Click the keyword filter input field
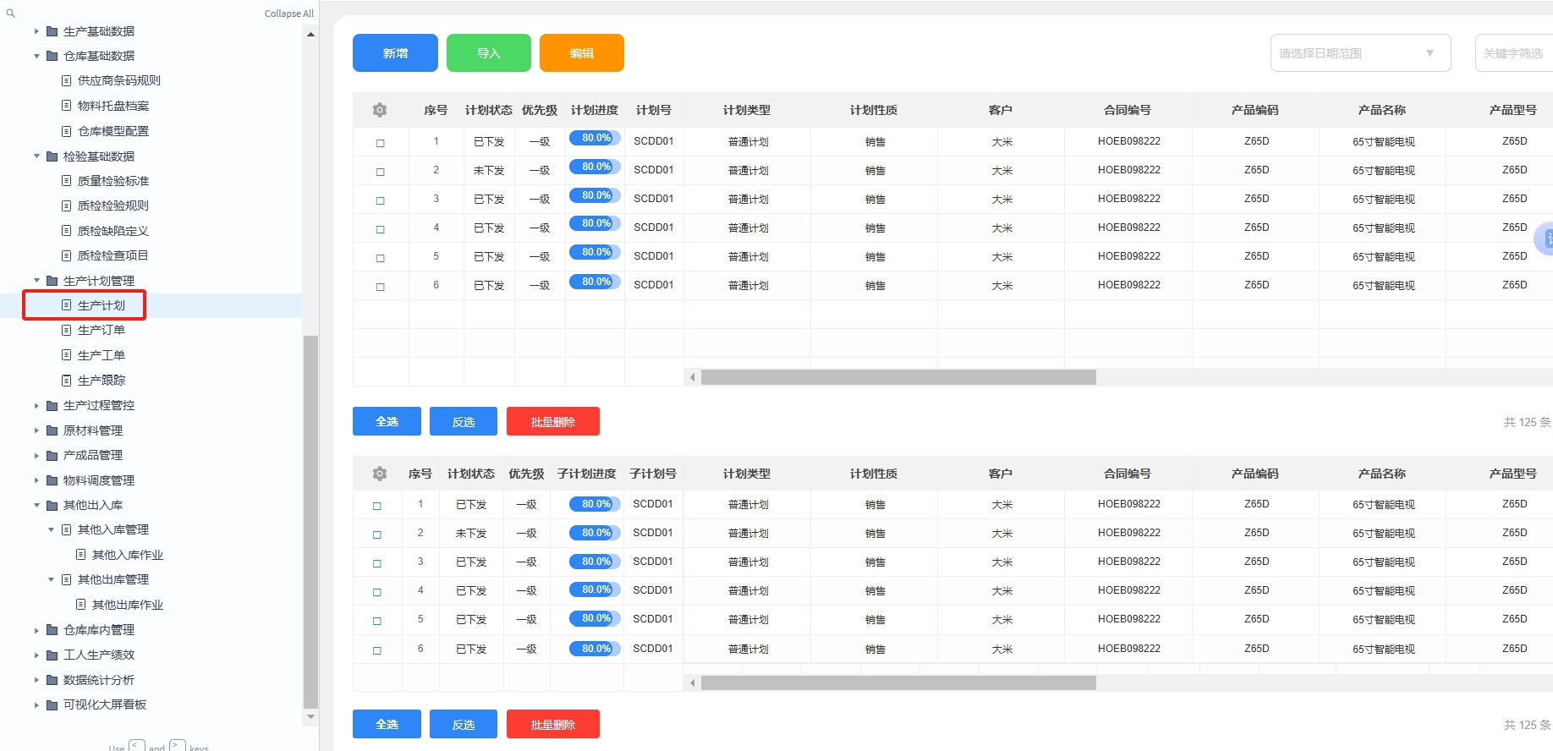This screenshot has height=751, width=1553. click(1514, 53)
